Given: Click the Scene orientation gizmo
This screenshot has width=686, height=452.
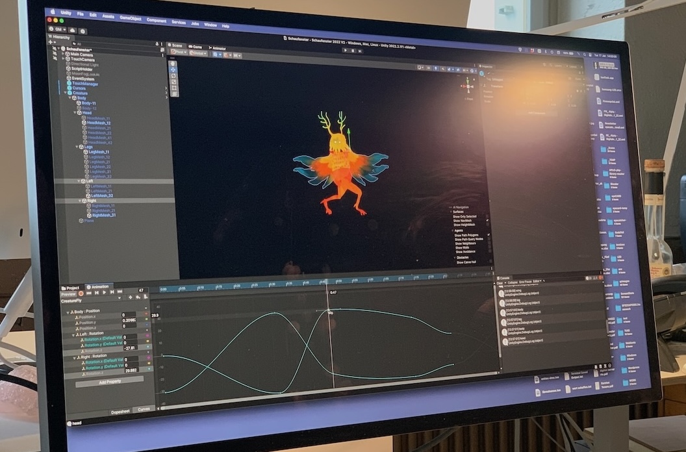Looking at the screenshot, I should [468, 86].
